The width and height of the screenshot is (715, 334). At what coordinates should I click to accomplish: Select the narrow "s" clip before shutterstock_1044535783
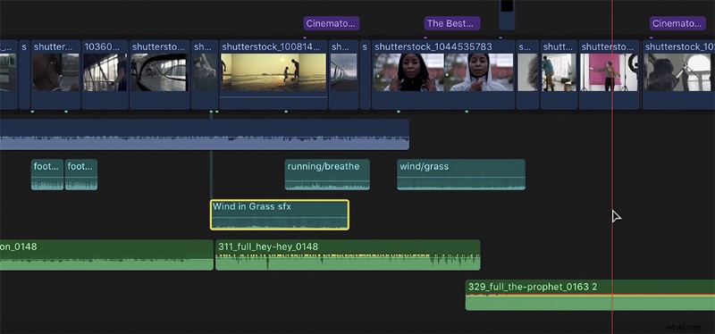pos(366,75)
